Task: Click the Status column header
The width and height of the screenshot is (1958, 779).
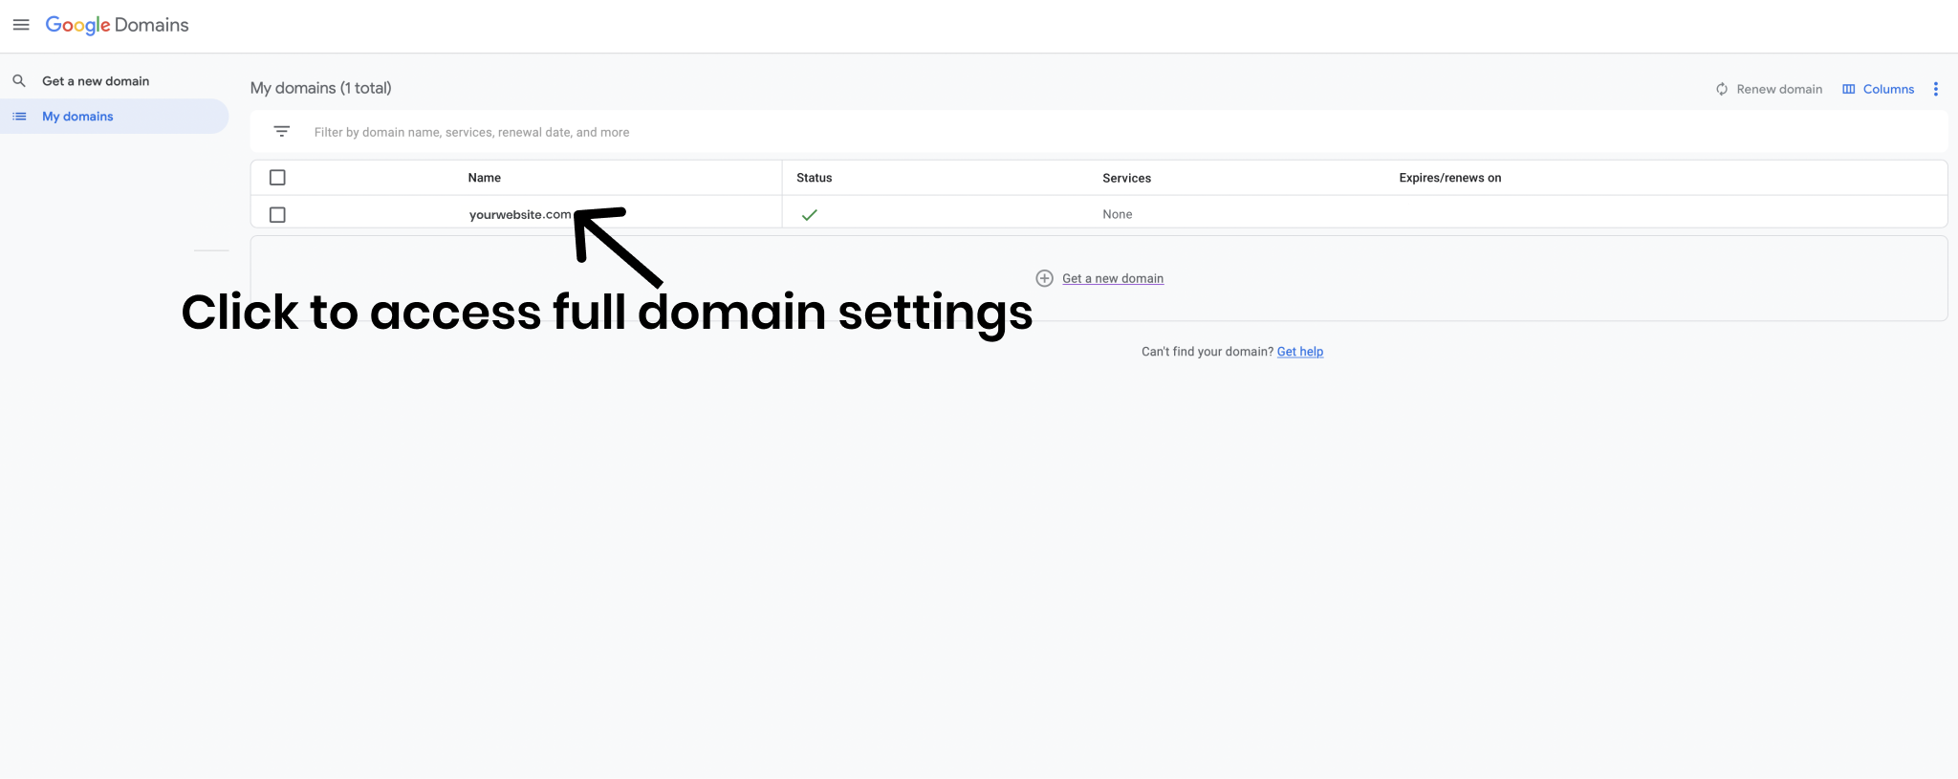Action: tap(815, 178)
